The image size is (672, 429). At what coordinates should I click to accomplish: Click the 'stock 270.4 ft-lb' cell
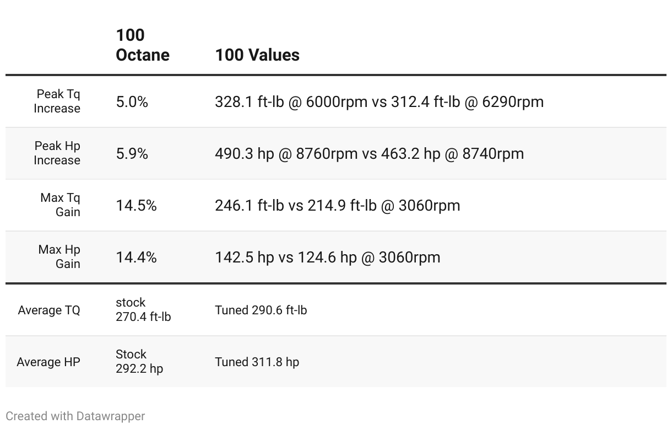click(x=143, y=310)
